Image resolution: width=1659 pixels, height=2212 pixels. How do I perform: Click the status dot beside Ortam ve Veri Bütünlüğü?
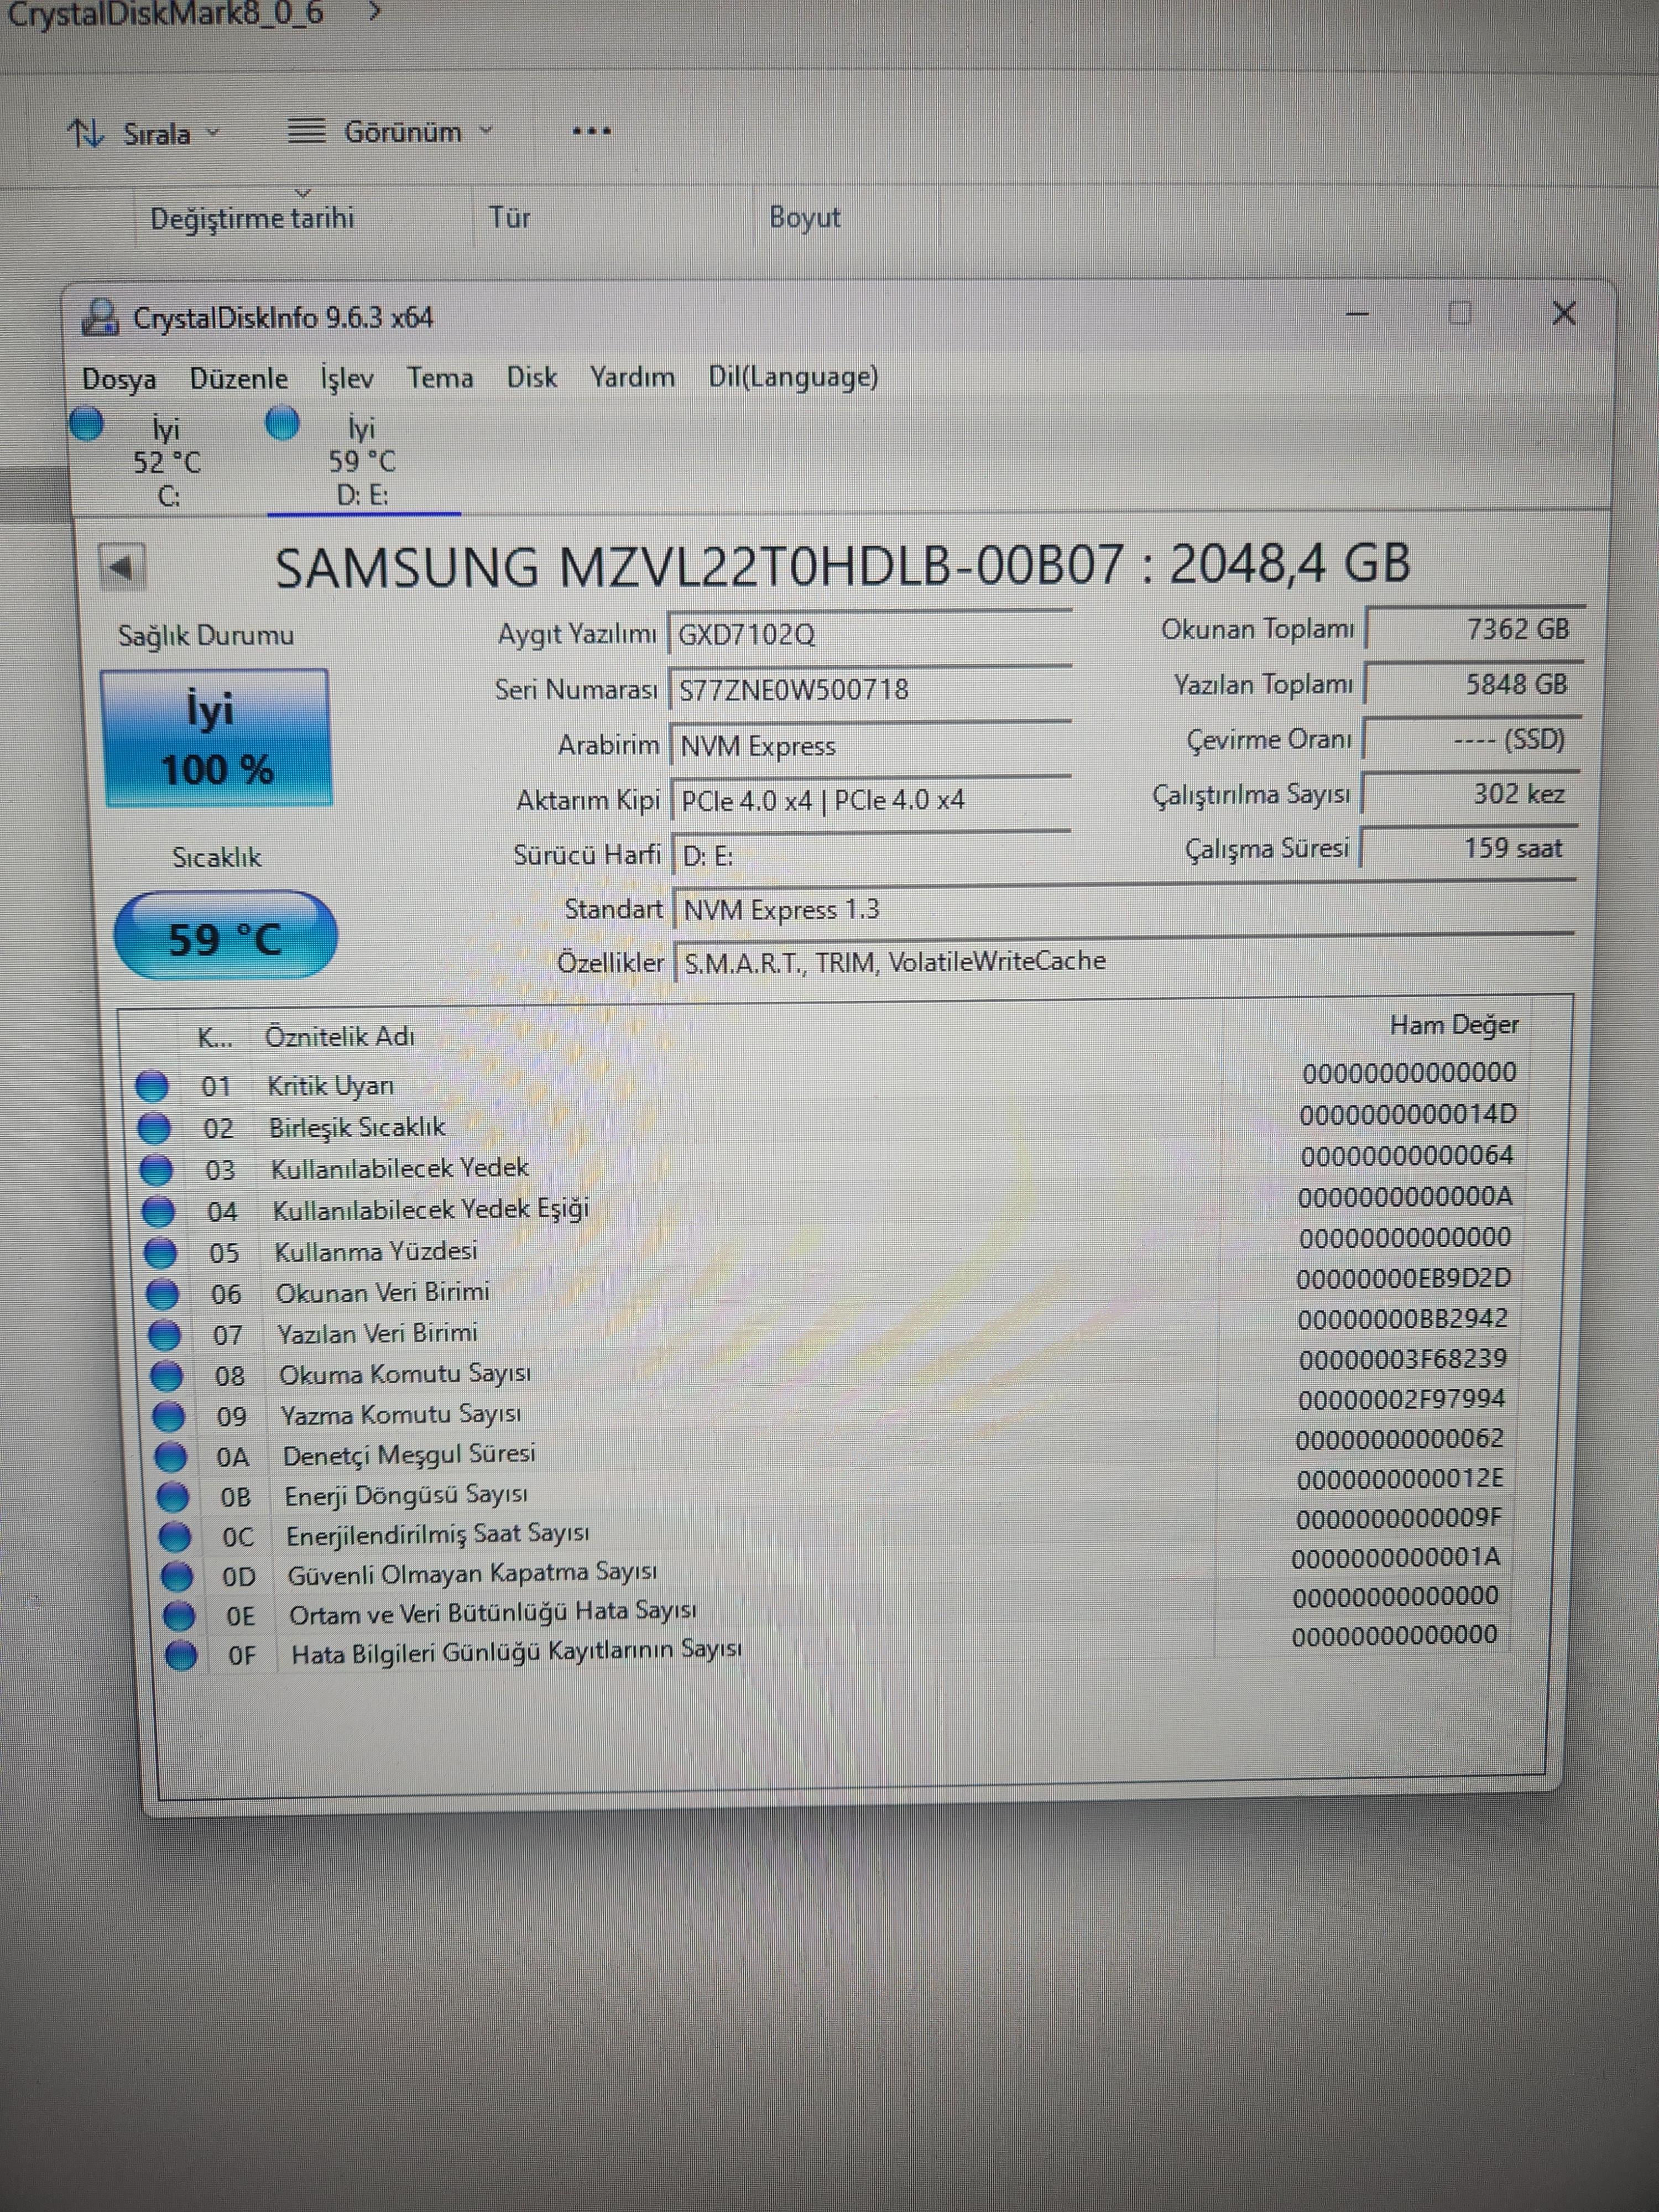click(x=178, y=1615)
